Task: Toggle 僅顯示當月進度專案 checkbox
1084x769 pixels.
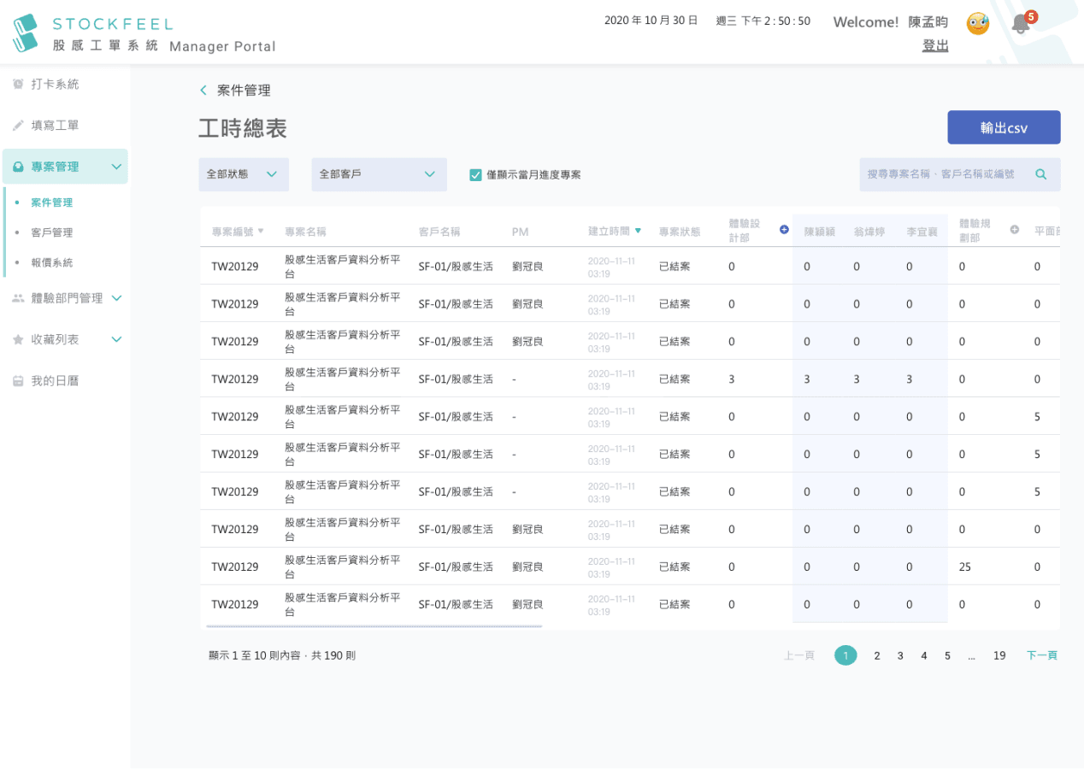Action: click(x=475, y=174)
